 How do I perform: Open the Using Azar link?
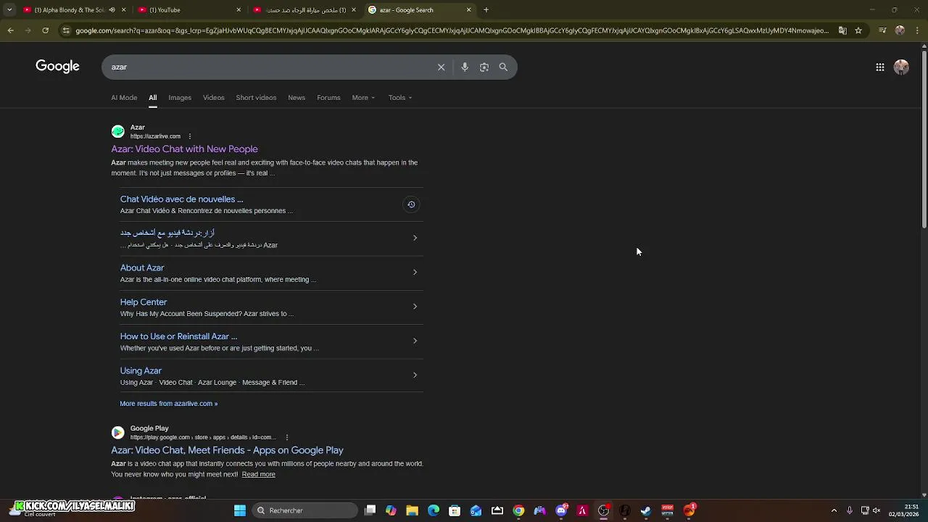tap(141, 370)
